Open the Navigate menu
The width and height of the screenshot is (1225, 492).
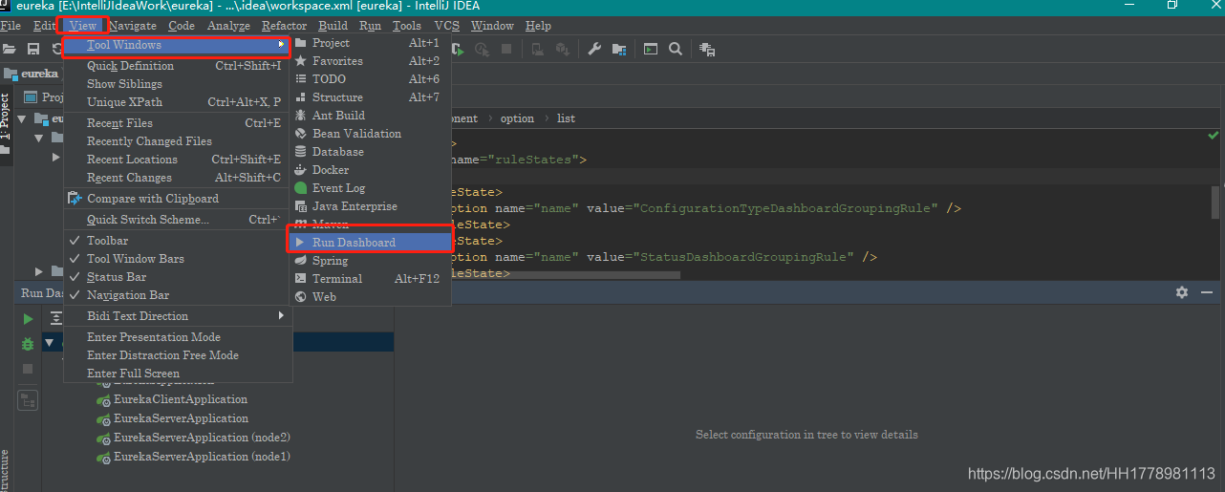coord(133,26)
